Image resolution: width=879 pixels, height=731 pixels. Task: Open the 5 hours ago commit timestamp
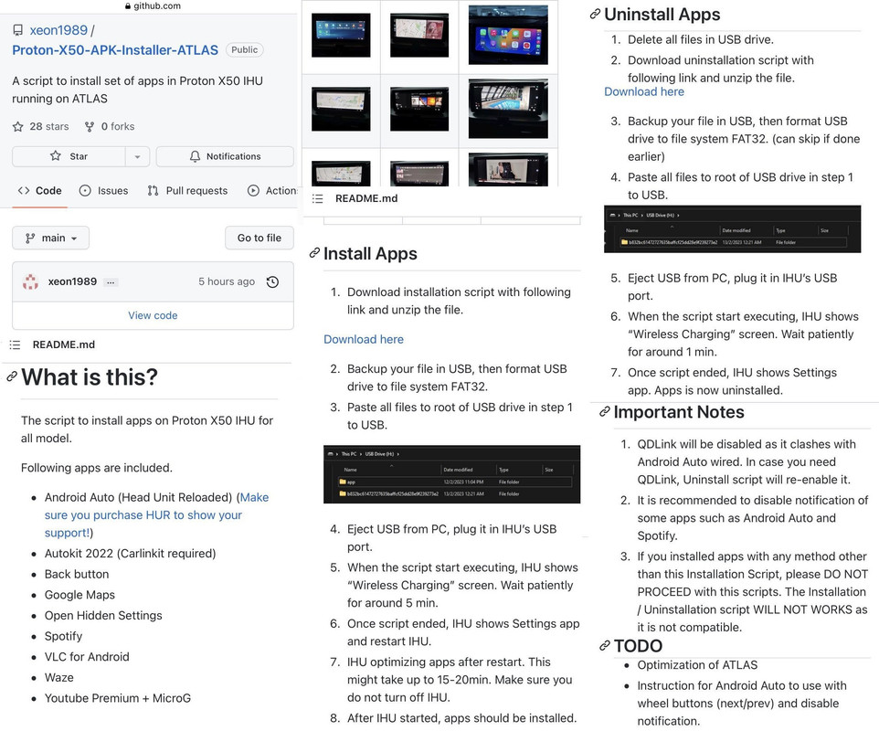[227, 281]
